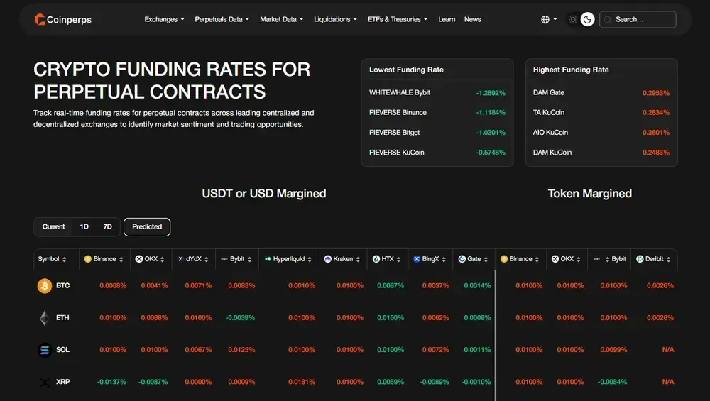This screenshot has height=401, width=710.
Task: Click the Token Margined heading
Action: pyautogui.click(x=589, y=193)
